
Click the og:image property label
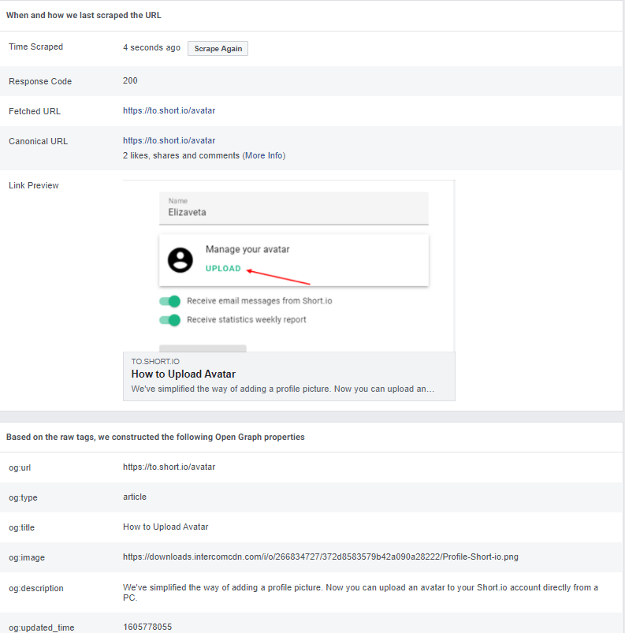[x=27, y=557]
